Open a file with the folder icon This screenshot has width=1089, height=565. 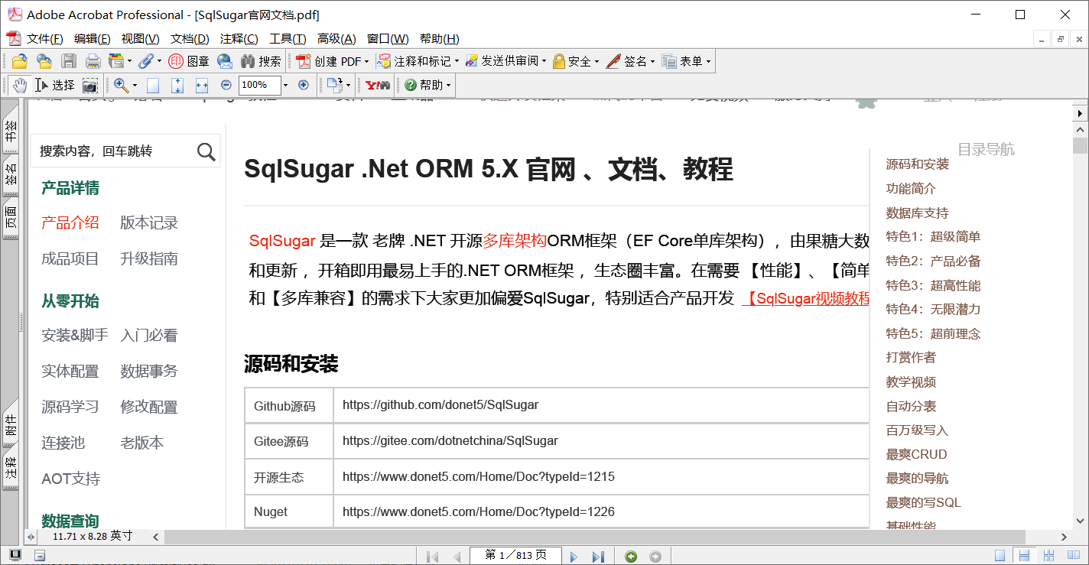19,61
